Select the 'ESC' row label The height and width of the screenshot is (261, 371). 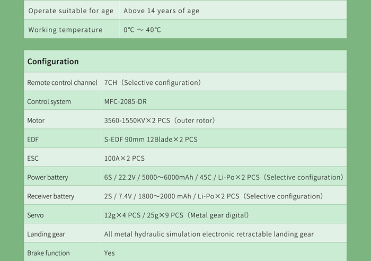pyautogui.click(x=33, y=158)
